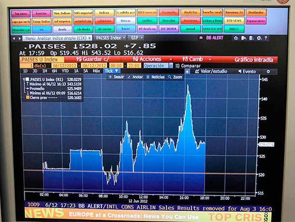
Task: Open the document icon in toolbar
Action: pos(251,38)
